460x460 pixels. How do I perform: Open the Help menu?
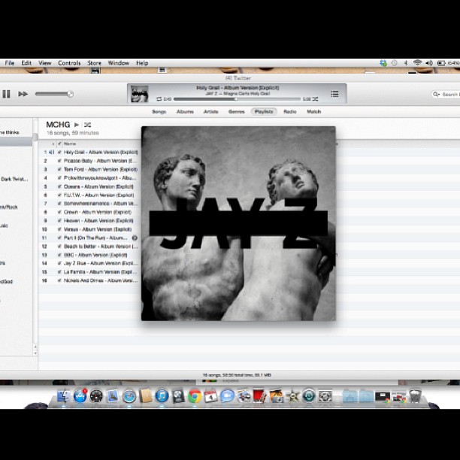point(142,63)
